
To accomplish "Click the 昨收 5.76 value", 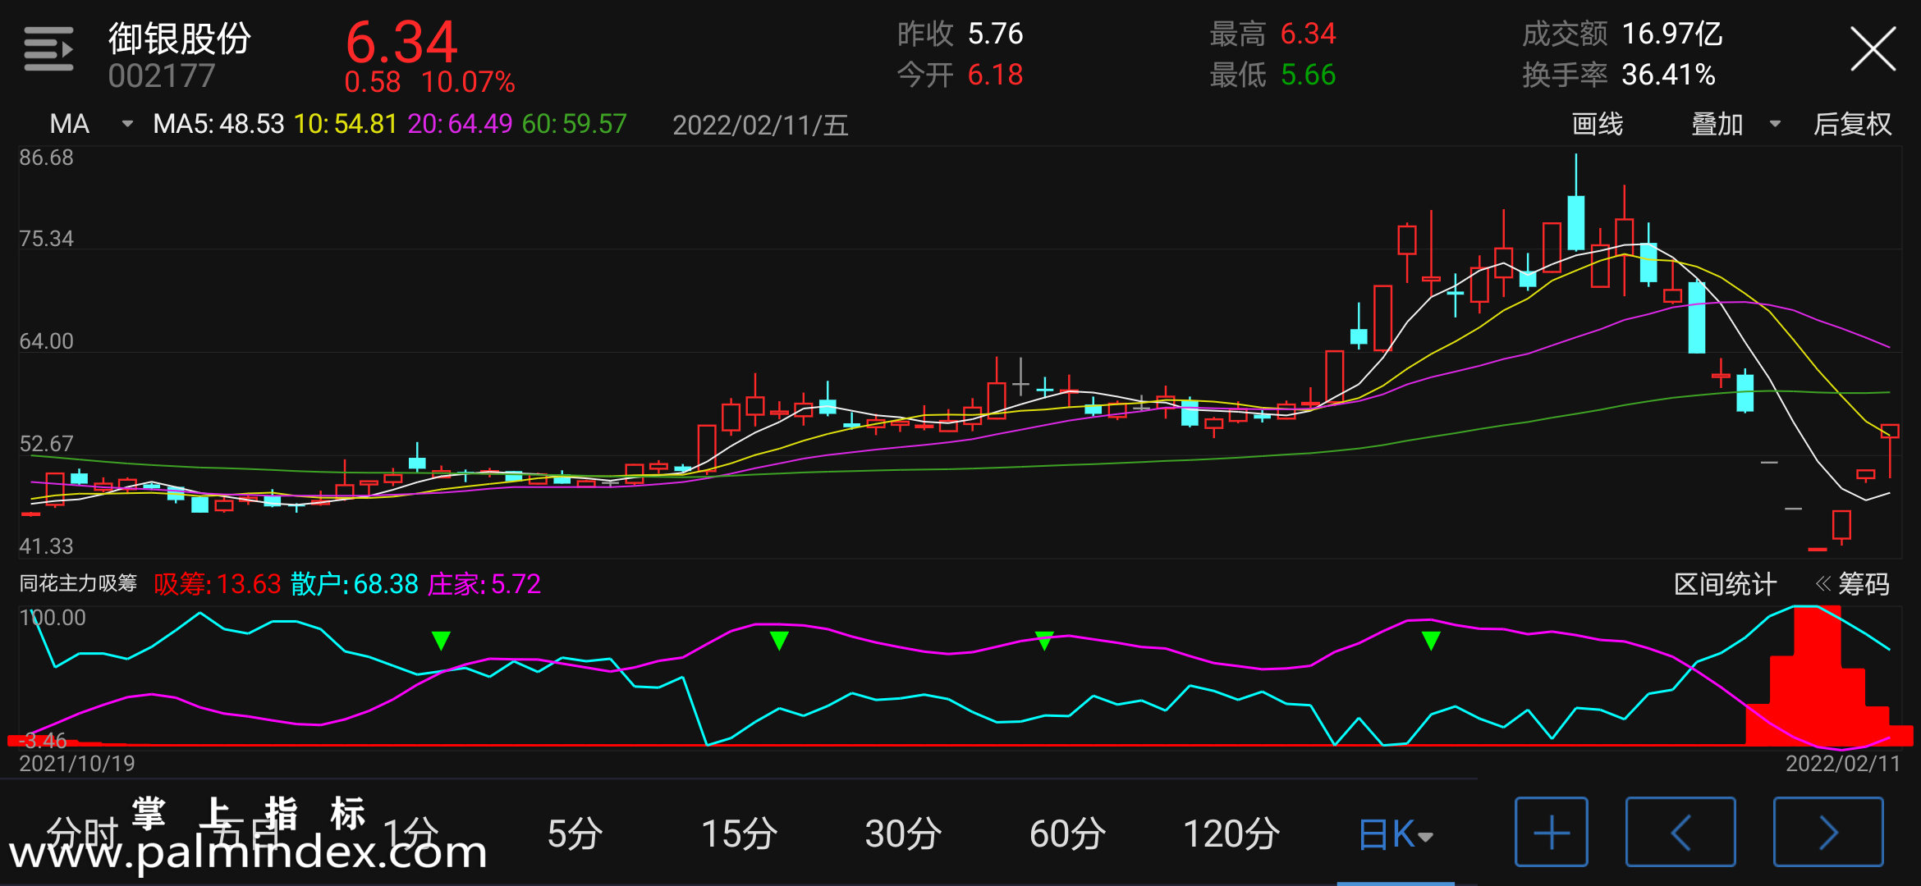I will 960,34.
